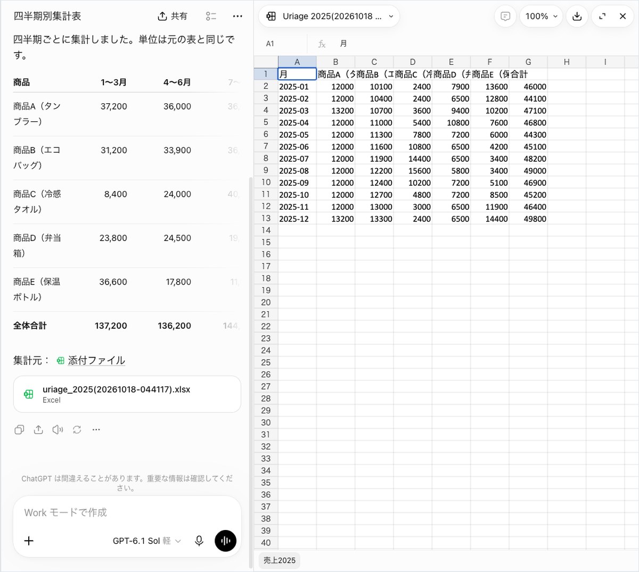
Task: Regenerate the response with the refresh icon
Action: point(77,429)
